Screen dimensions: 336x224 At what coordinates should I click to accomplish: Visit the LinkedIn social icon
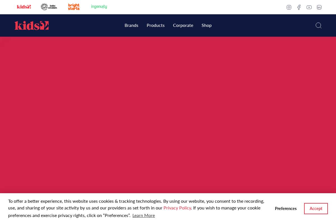pos(319,7)
